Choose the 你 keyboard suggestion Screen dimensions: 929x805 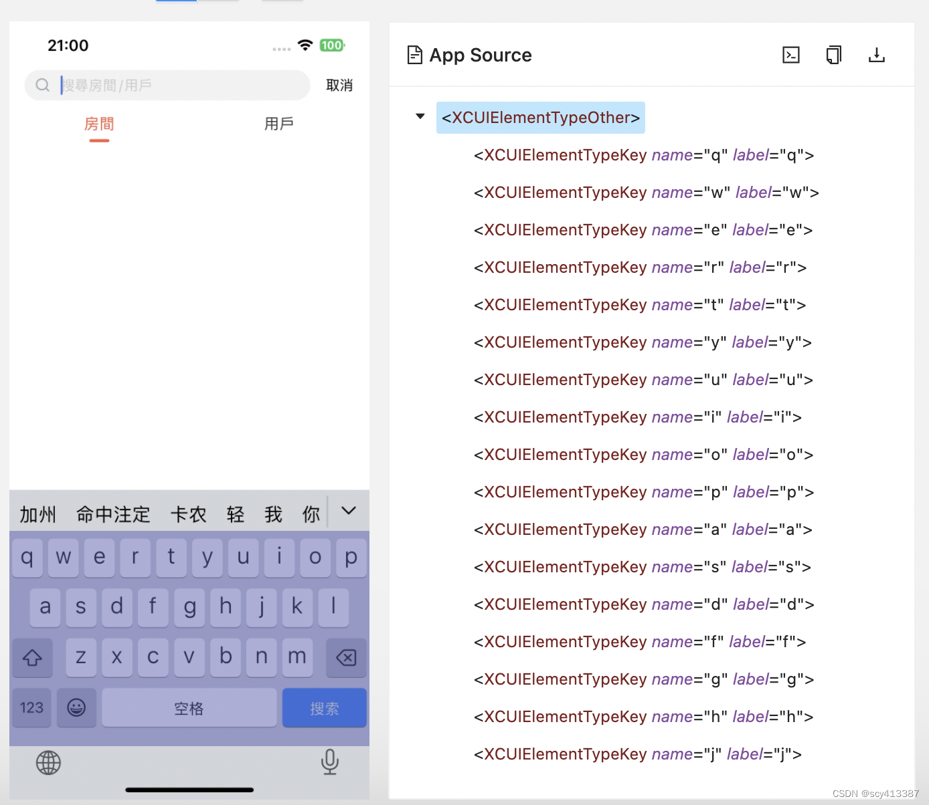(x=311, y=514)
